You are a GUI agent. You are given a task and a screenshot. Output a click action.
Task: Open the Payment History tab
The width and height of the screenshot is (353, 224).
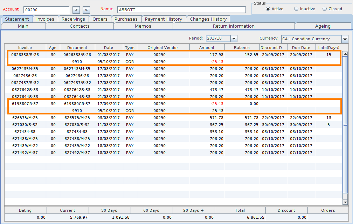(163, 19)
